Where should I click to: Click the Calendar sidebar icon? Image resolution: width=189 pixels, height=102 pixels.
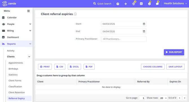point(3,18)
